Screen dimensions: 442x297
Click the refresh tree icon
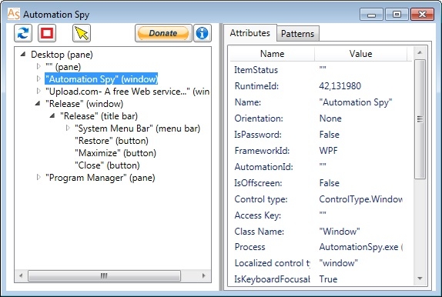coord(23,33)
